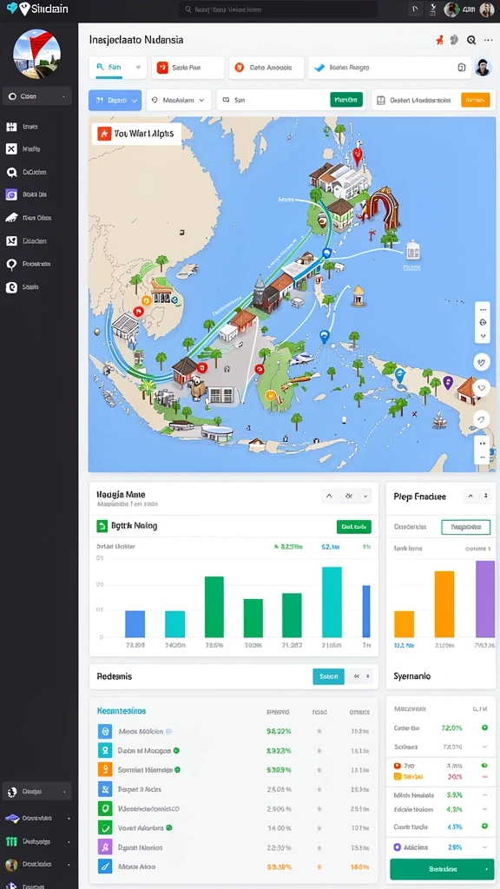Click the red star icon on map label
500x889 pixels.
click(104, 134)
